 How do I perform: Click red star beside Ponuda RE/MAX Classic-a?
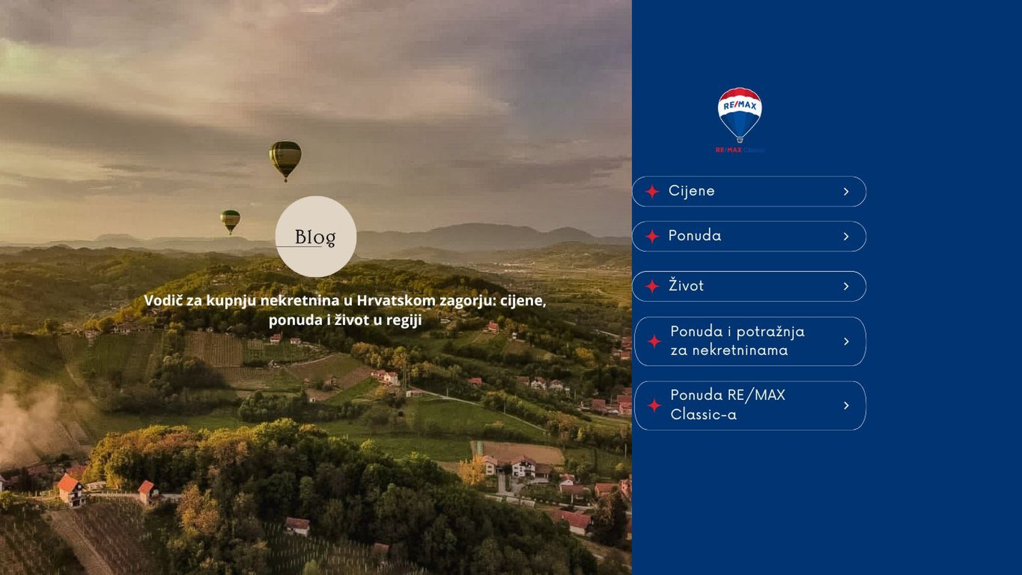pos(654,405)
